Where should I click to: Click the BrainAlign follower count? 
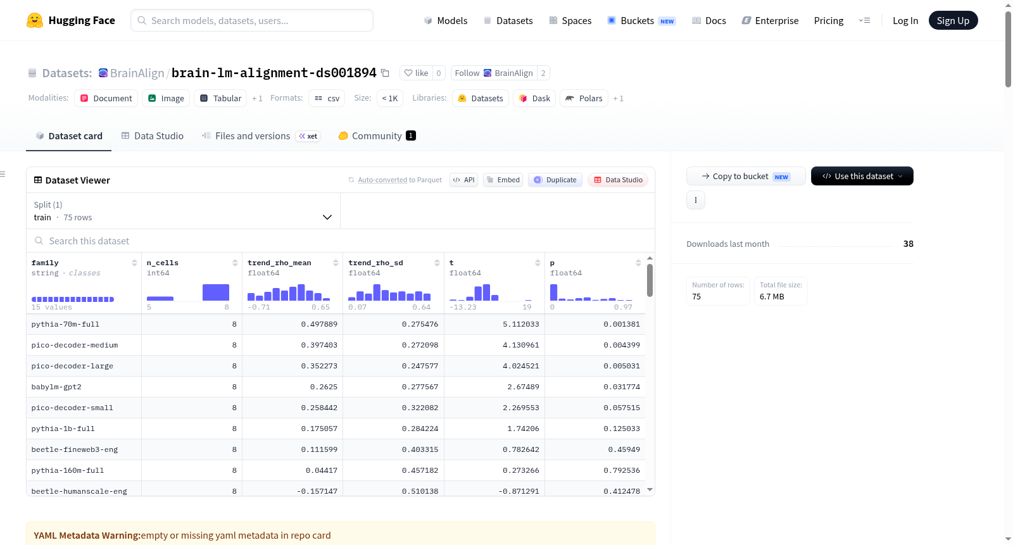543,73
